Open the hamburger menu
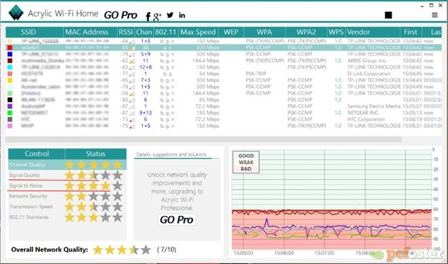448x264 pixels. pyautogui.click(x=435, y=15)
